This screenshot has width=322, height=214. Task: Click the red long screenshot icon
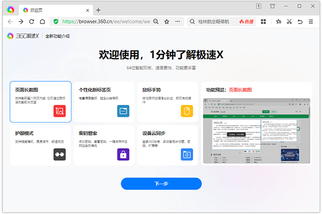click(x=59, y=111)
